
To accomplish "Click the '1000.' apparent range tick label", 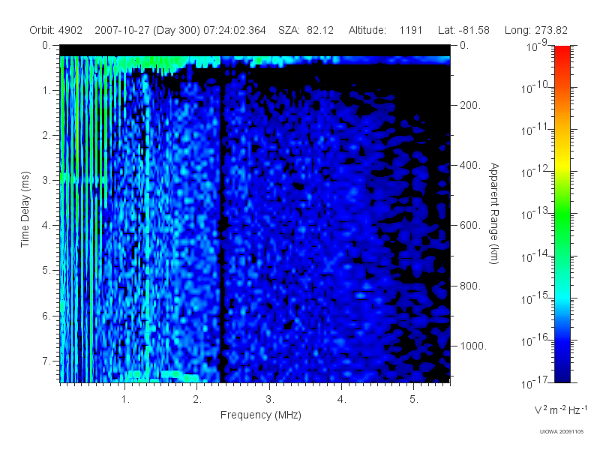I will (x=473, y=346).
